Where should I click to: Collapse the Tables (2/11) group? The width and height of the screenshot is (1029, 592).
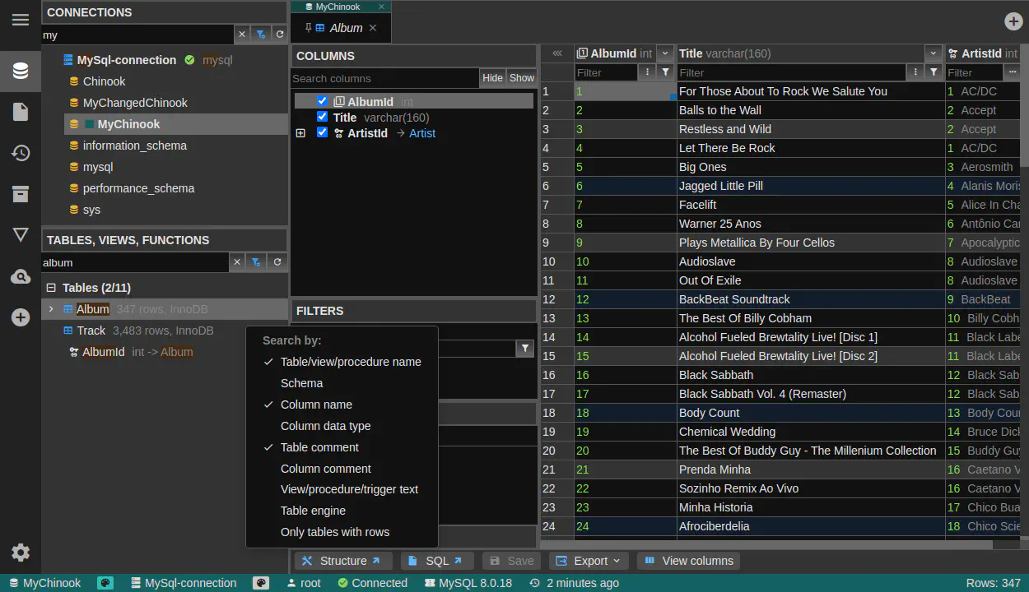[51, 288]
